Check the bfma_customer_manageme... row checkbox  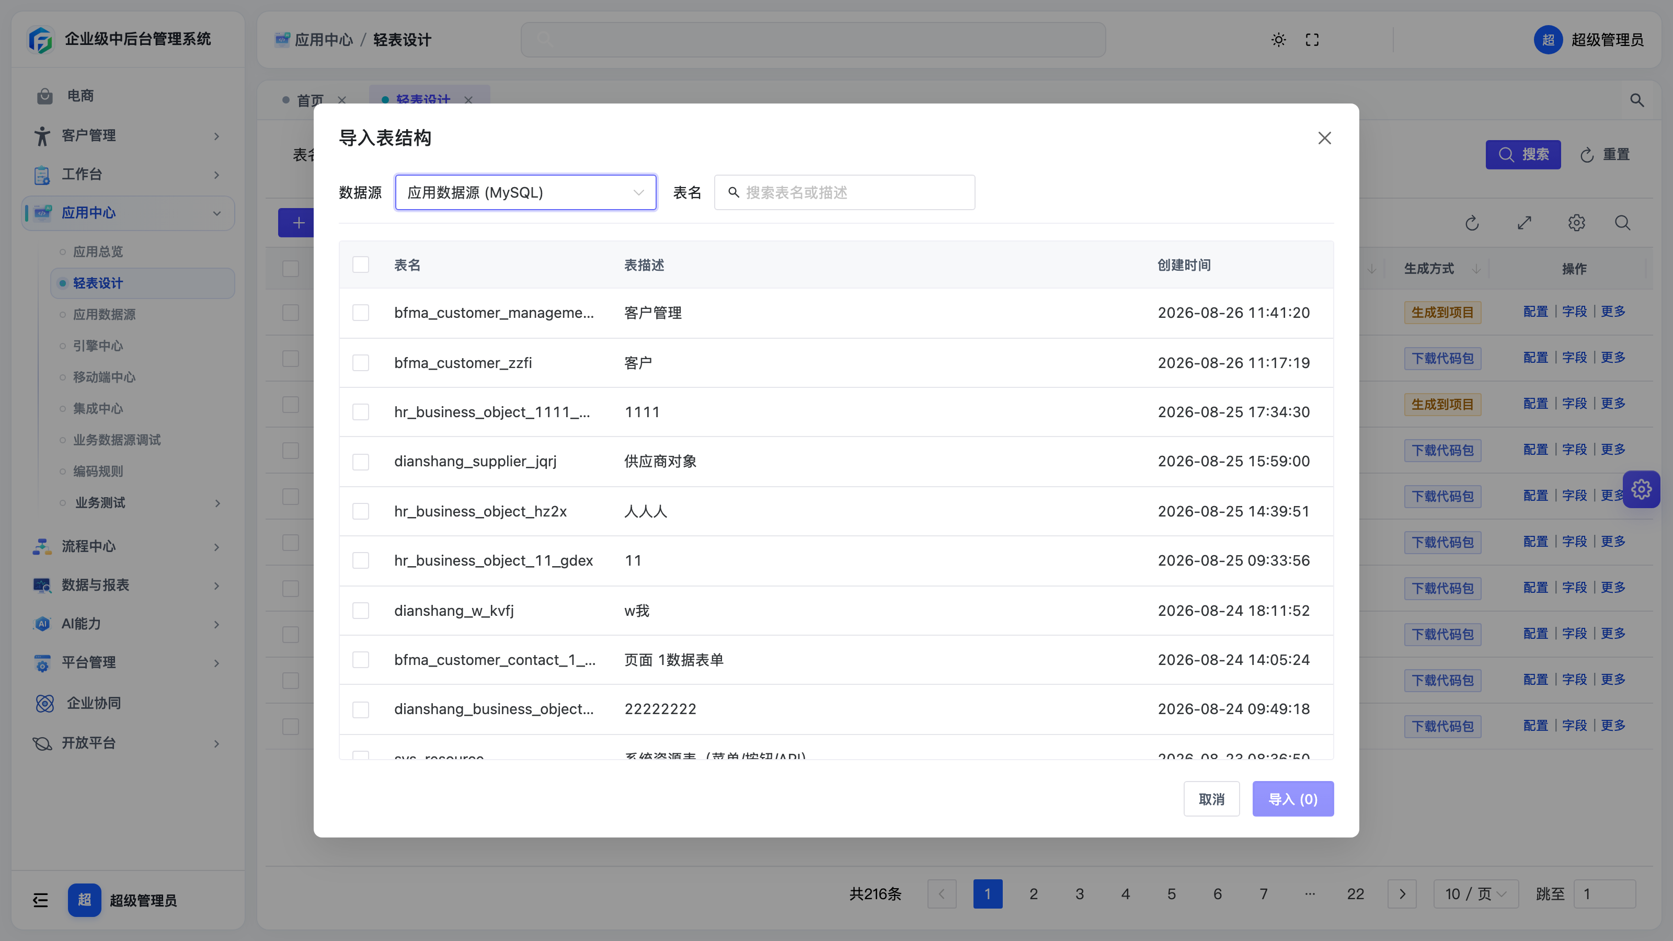point(360,313)
